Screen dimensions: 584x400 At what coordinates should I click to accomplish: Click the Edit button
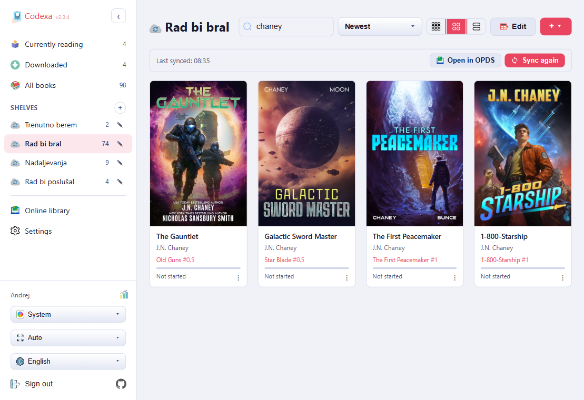513,26
